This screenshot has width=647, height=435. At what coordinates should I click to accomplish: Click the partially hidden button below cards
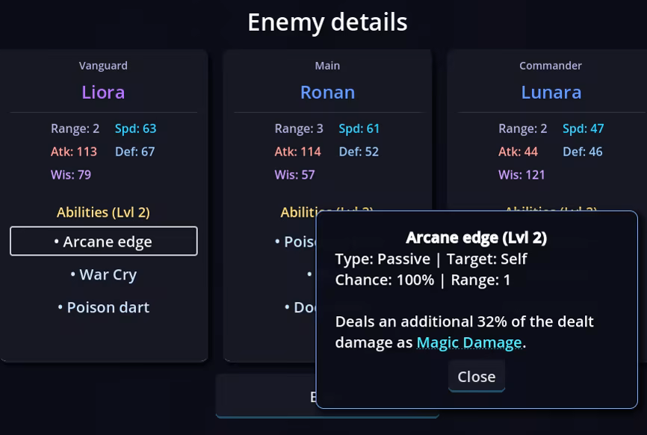click(266, 396)
